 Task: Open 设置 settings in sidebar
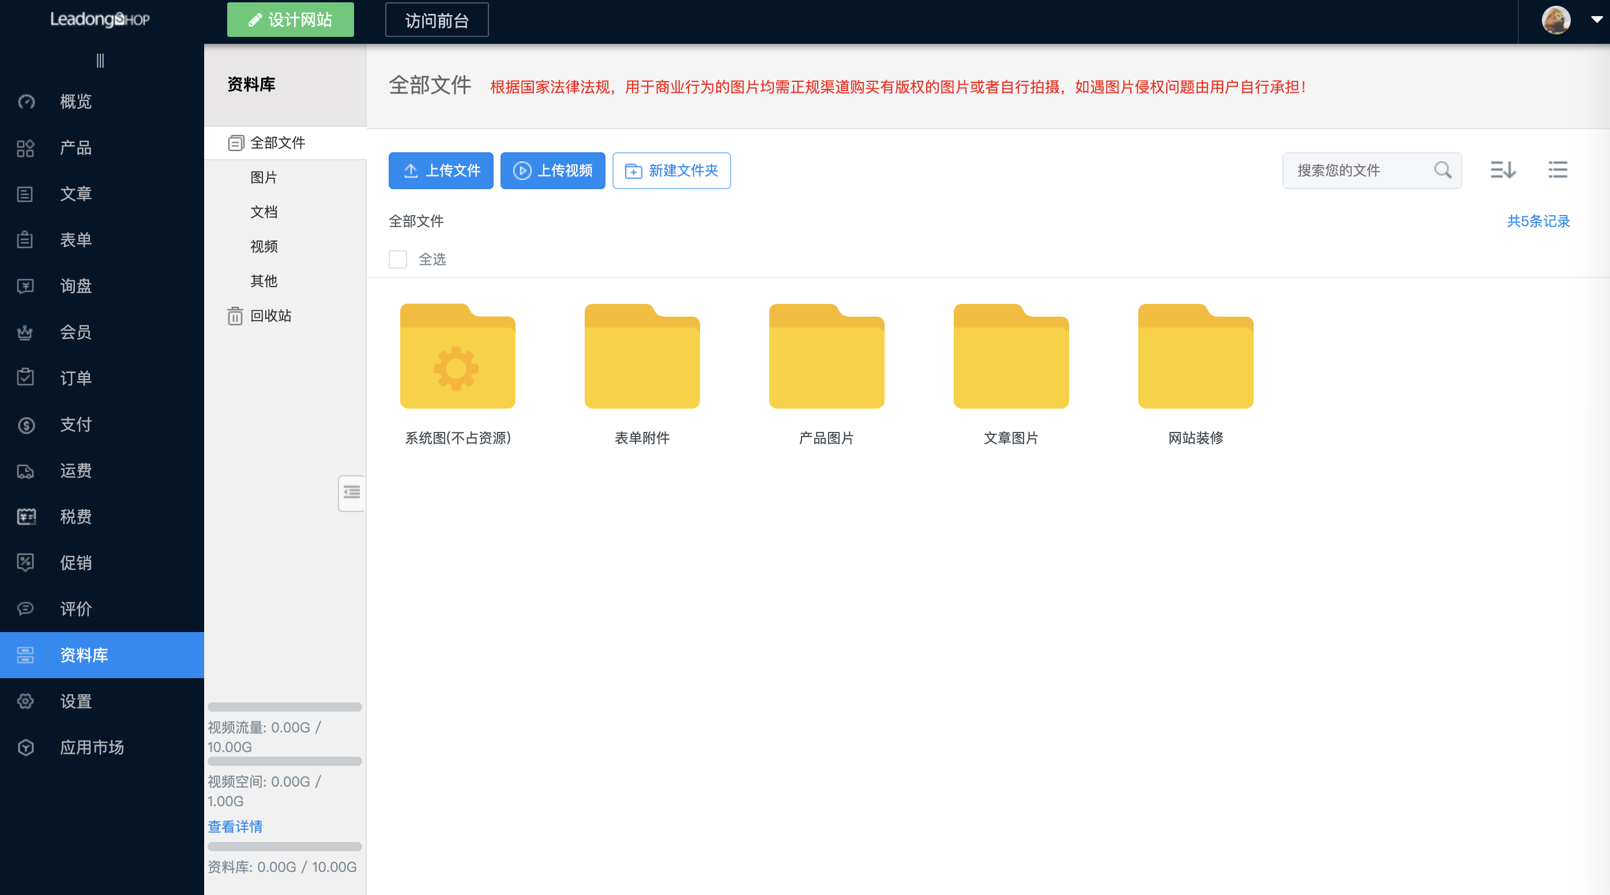coord(76,701)
